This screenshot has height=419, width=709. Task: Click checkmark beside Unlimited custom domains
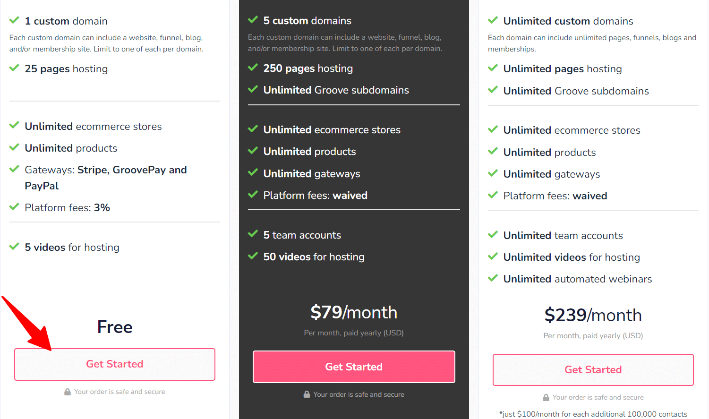click(493, 20)
